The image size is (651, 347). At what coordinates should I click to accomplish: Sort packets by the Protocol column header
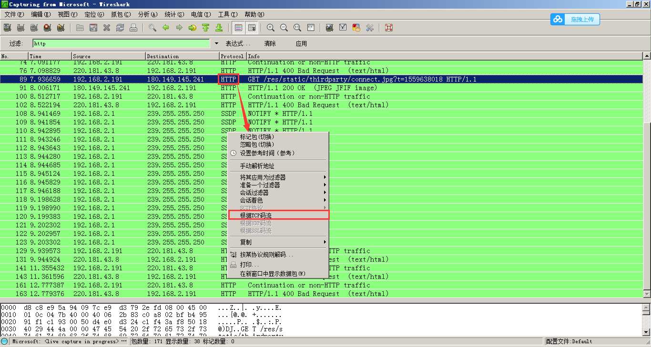(233, 56)
